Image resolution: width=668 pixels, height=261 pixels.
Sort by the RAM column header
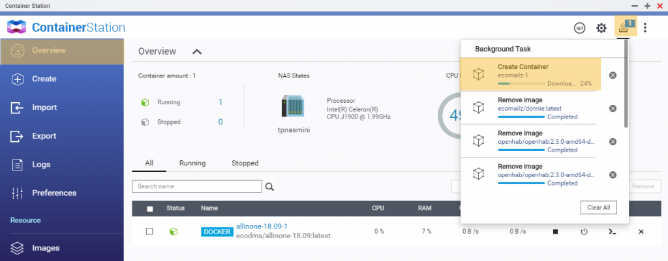click(x=424, y=209)
